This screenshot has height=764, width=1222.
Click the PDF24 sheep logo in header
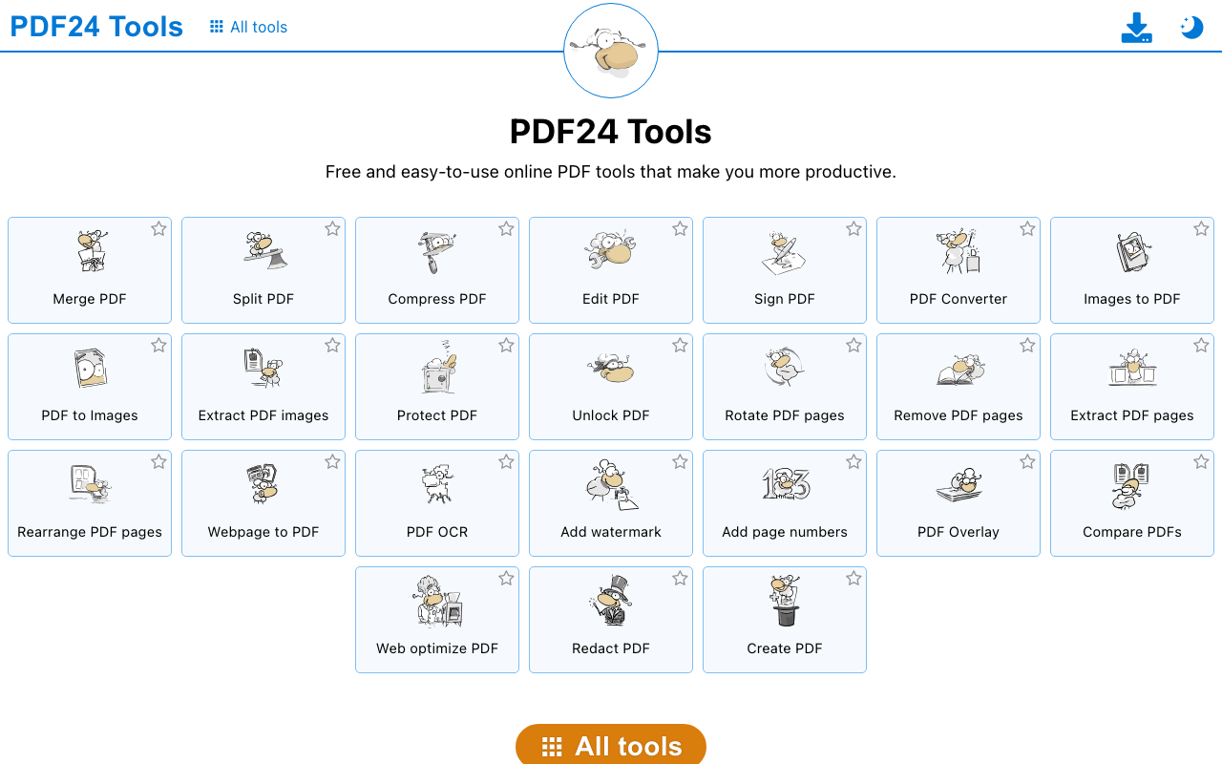click(611, 51)
